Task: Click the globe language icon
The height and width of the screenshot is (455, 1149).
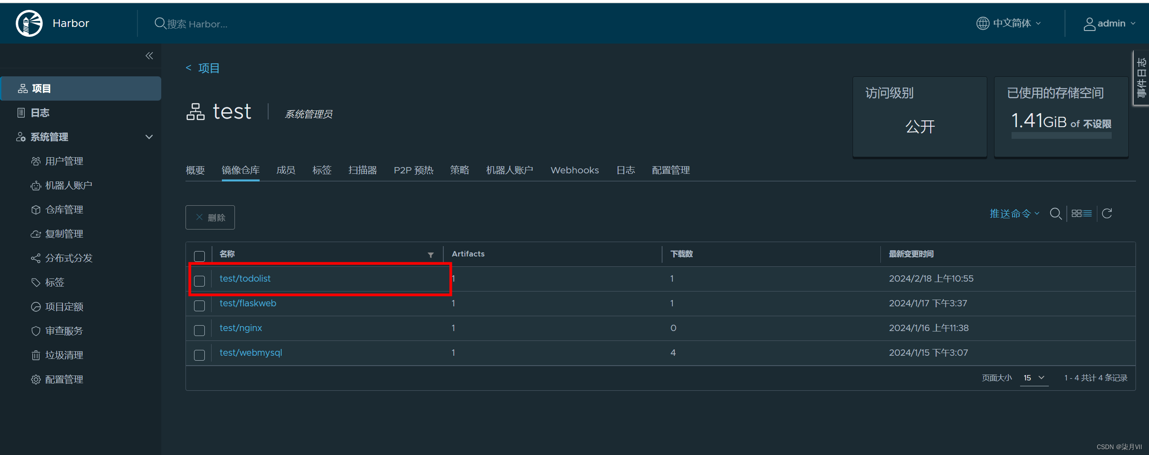Action: click(983, 23)
